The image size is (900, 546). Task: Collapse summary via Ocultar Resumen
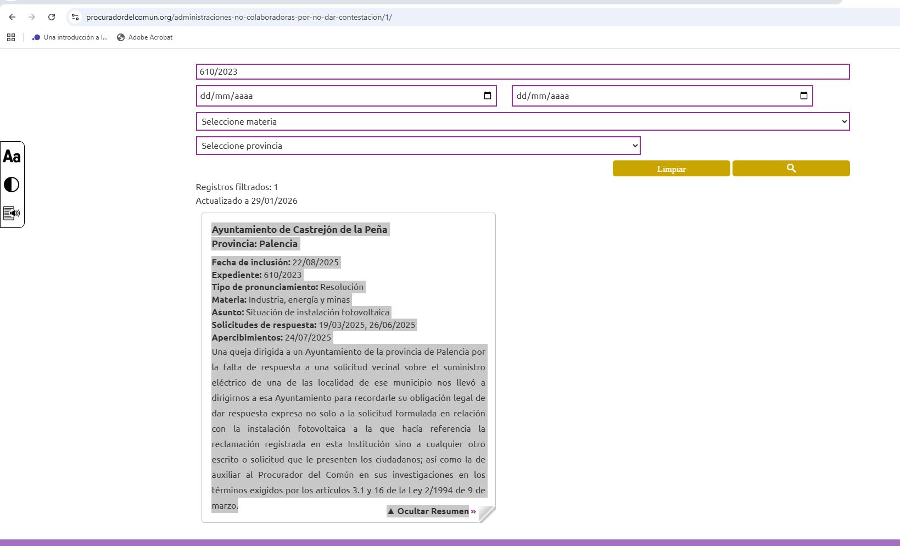click(431, 511)
